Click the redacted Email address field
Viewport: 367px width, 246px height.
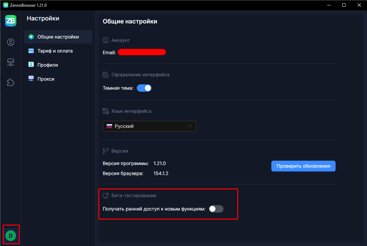(142, 52)
